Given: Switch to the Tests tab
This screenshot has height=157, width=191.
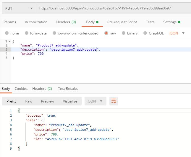Looking at the screenshot, I should click(150, 22).
